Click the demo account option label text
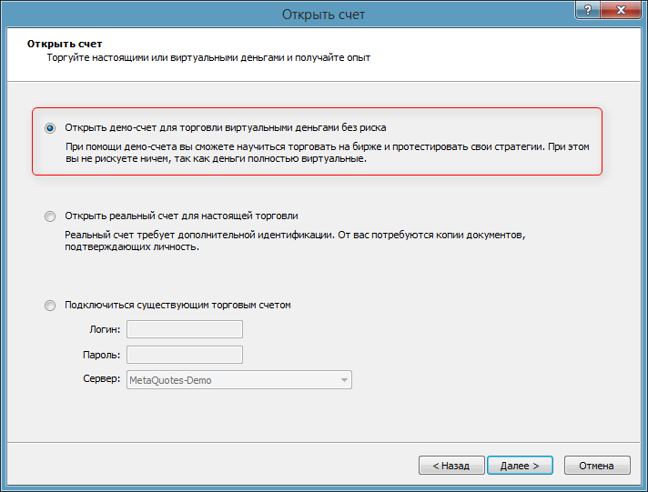This screenshot has height=492, width=648. pyautogui.click(x=231, y=128)
